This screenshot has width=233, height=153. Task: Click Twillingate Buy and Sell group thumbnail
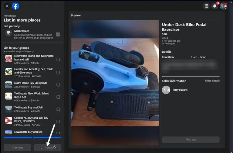8,109
